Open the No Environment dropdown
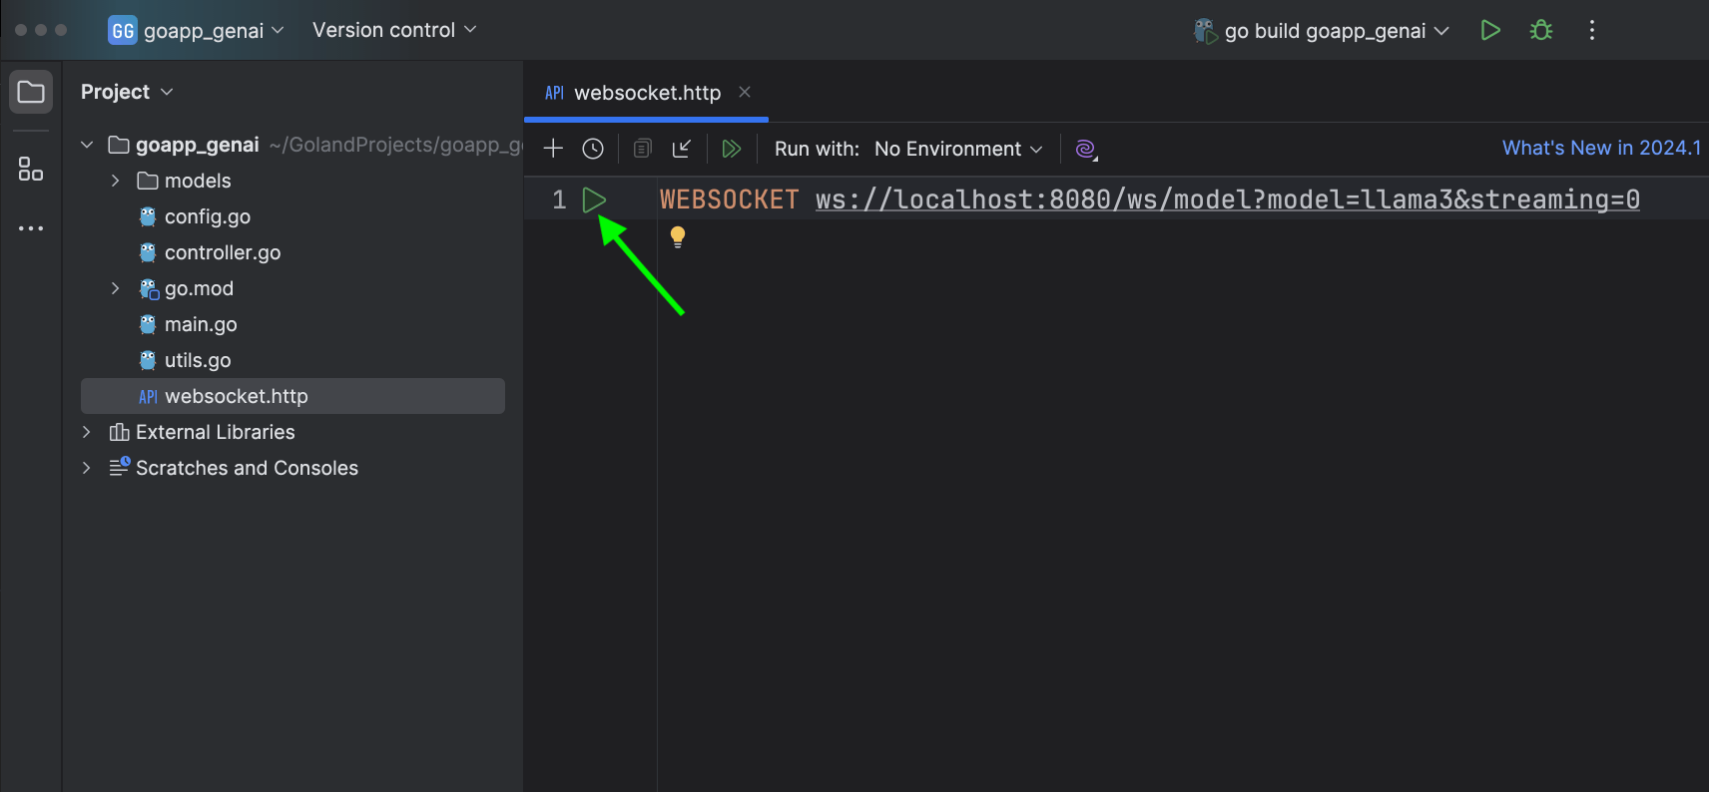The image size is (1709, 792). [958, 149]
